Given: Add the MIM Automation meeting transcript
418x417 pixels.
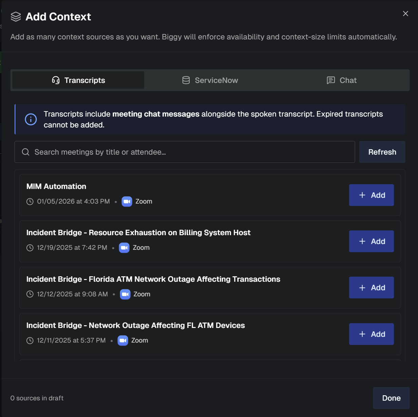Looking at the screenshot, I should (371, 195).
